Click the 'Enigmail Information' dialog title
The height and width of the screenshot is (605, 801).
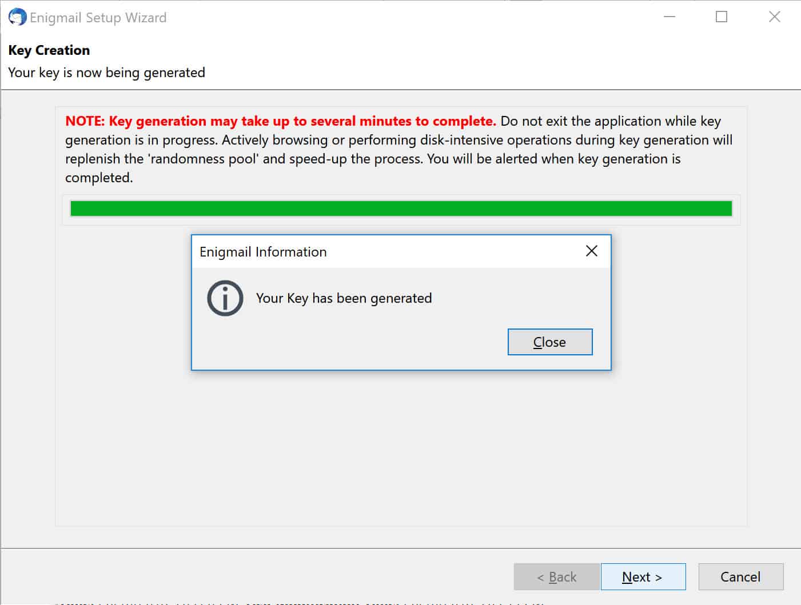pos(263,252)
